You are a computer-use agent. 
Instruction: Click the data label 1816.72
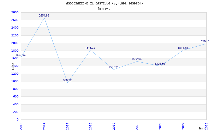pyautogui.click(x=90, y=48)
